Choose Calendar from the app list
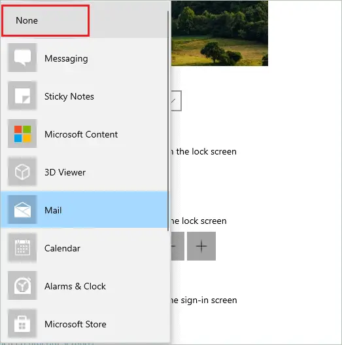This screenshot has height=345, width=342. tap(84, 248)
